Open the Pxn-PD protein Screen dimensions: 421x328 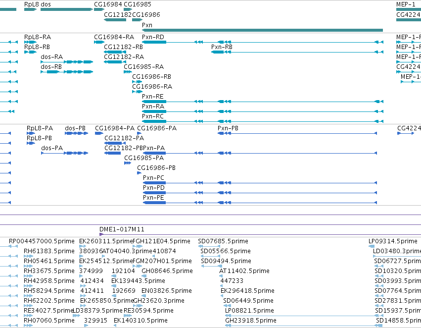(x=260, y=193)
